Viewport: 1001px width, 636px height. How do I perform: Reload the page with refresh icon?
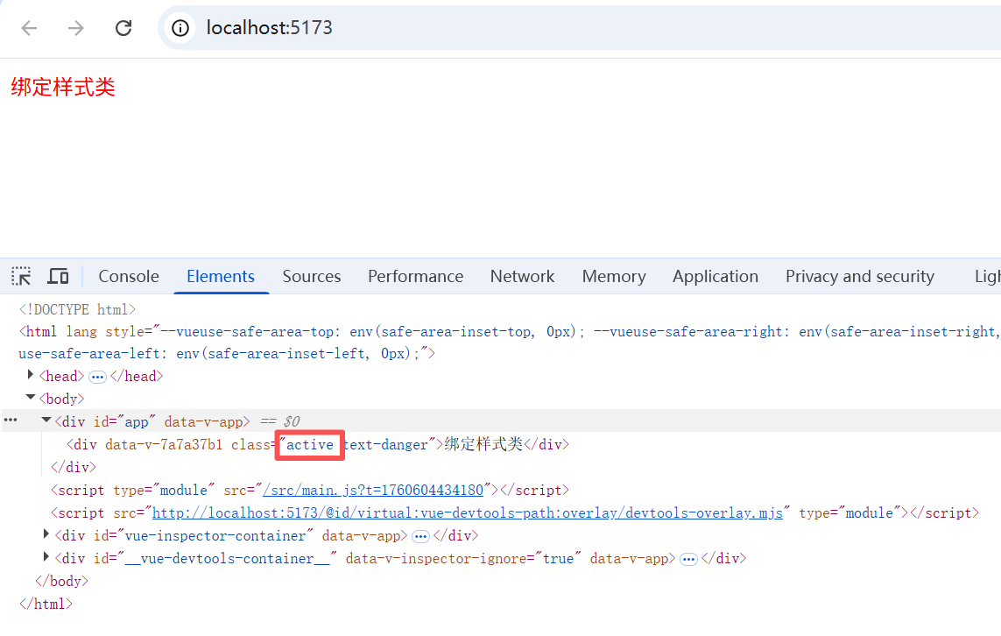123,27
